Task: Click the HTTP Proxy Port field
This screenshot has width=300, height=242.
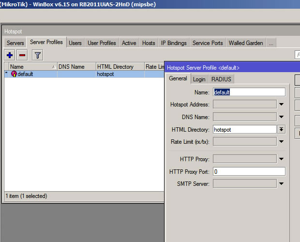Action: coord(249,172)
